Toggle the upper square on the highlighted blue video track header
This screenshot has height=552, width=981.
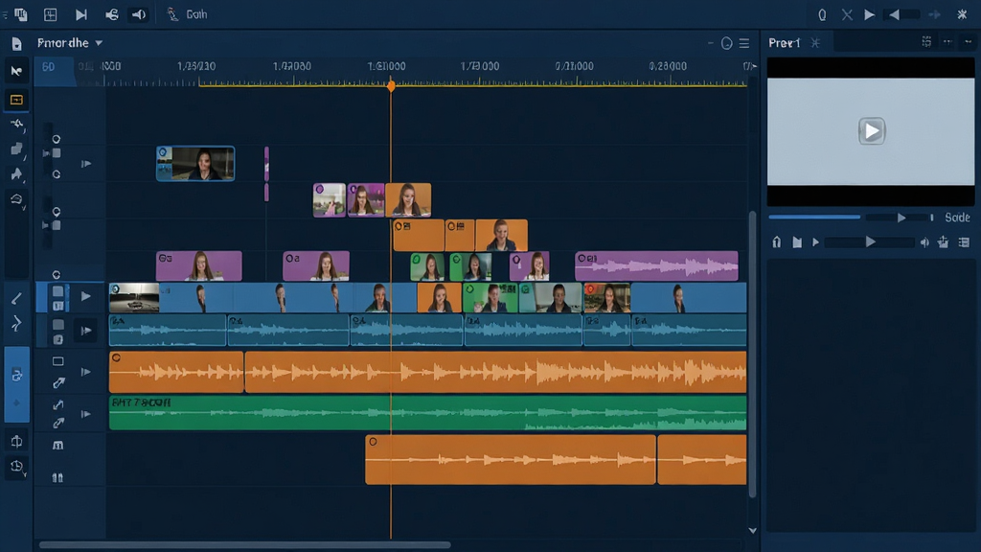(57, 291)
